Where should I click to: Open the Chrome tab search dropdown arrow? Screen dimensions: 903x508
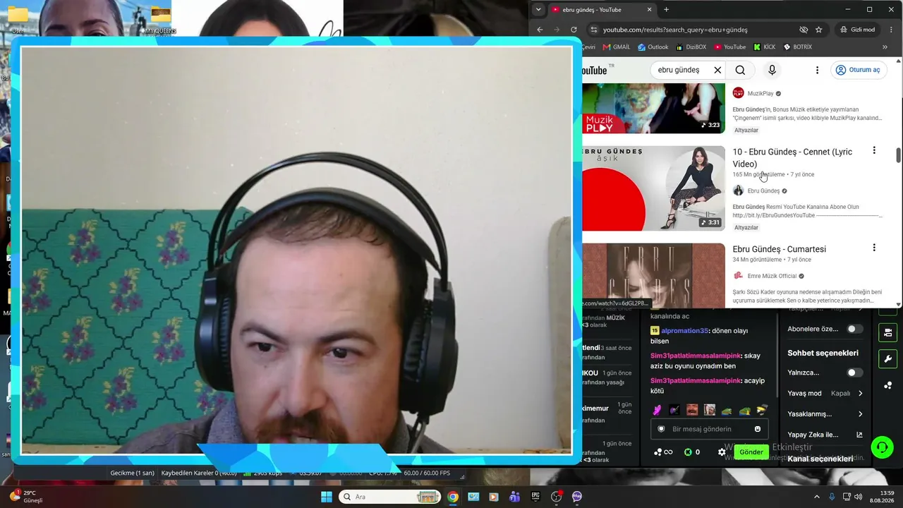[539, 9]
